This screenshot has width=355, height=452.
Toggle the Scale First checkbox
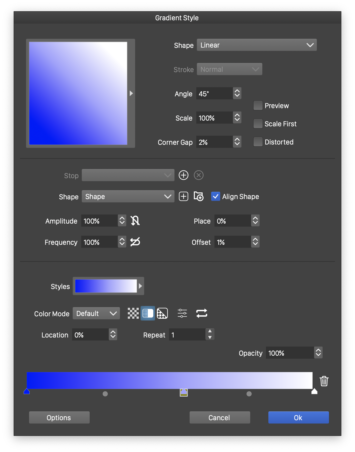coord(258,124)
